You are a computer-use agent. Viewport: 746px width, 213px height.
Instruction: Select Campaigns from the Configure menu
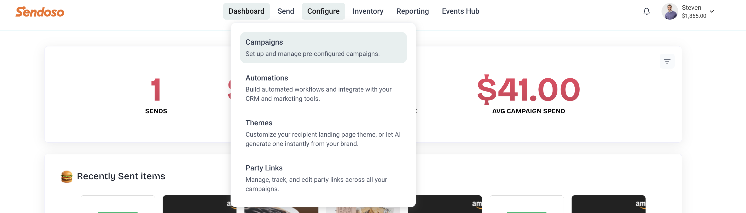(x=323, y=47)
